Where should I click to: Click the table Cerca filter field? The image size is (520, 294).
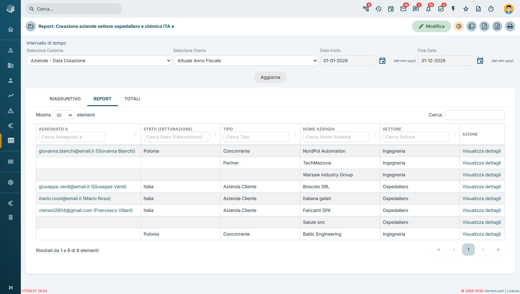474,115
